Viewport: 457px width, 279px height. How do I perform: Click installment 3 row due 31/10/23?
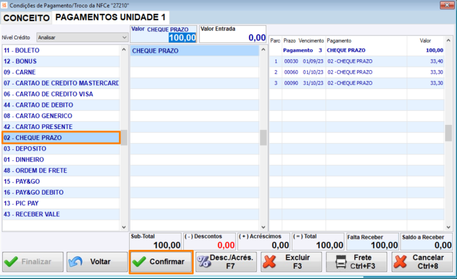pyautogui.click(x=356, y=83)
